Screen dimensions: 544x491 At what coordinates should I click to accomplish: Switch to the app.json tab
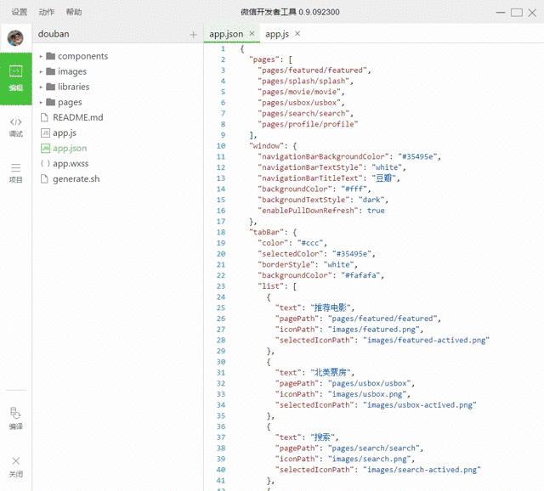(226, 34)
